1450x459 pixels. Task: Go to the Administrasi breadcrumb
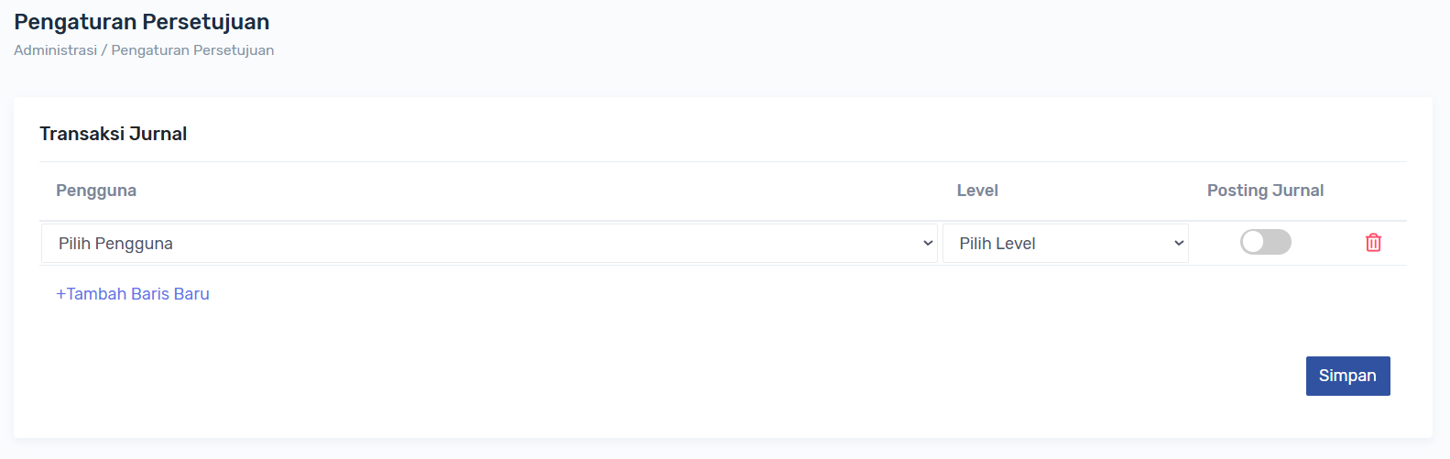pos(55,50)
